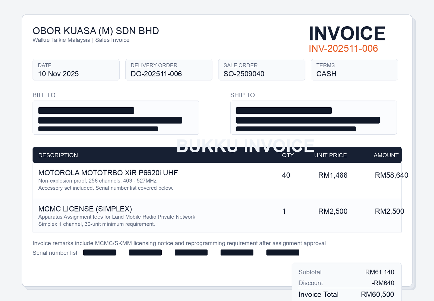Screen dimensions: 434x301
Task: Click the 'Simplex 1 channel, 30-unit minimum' line
Action: 97,224
